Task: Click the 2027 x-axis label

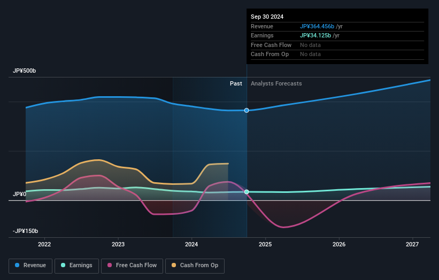Action: point(412,244)
